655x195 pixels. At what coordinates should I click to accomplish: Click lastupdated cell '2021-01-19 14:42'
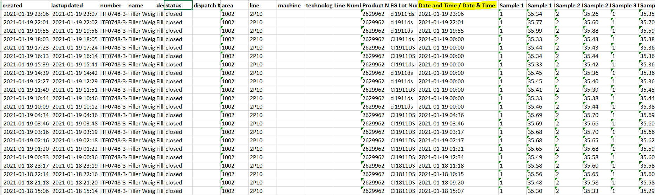coord(75,73)
